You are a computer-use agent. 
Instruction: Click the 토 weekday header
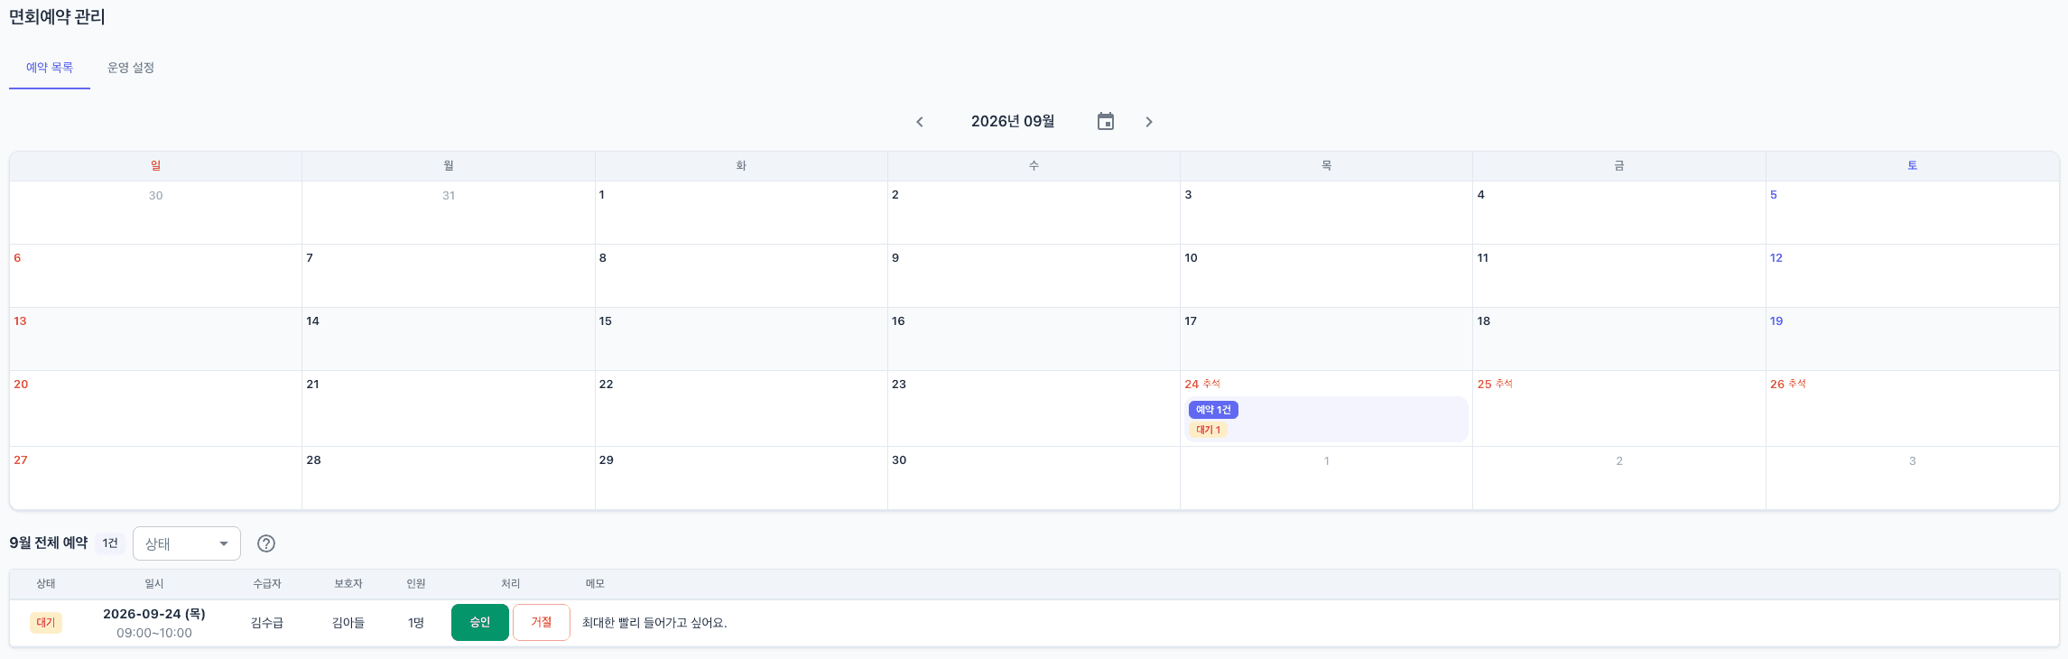click(1912, 166)
